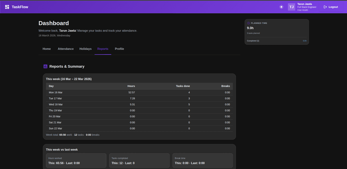Click the currently active Reports tab
Image resolution: width=347 pixels, height=169 pixels.
[103, 49]
